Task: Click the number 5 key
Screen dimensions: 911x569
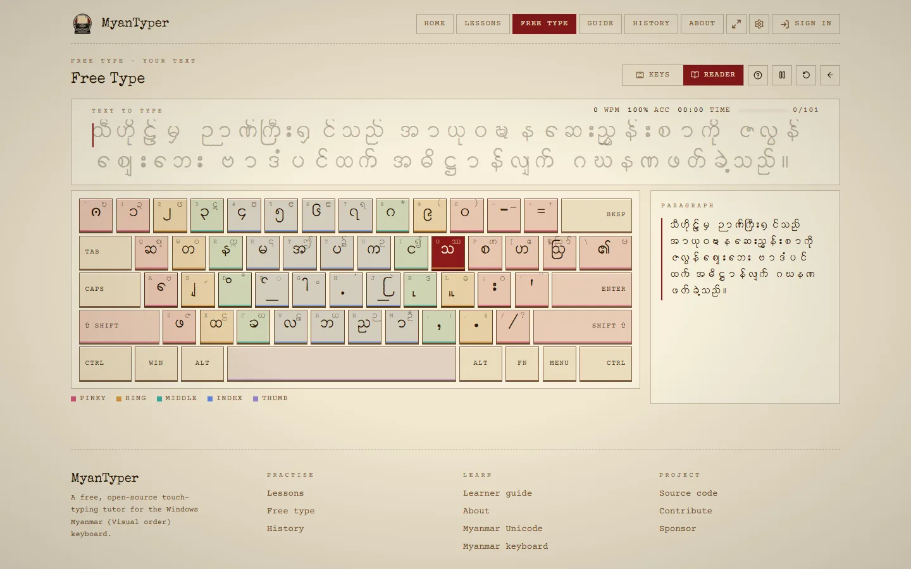Action: pyautogui.click(x=281, y=216)
